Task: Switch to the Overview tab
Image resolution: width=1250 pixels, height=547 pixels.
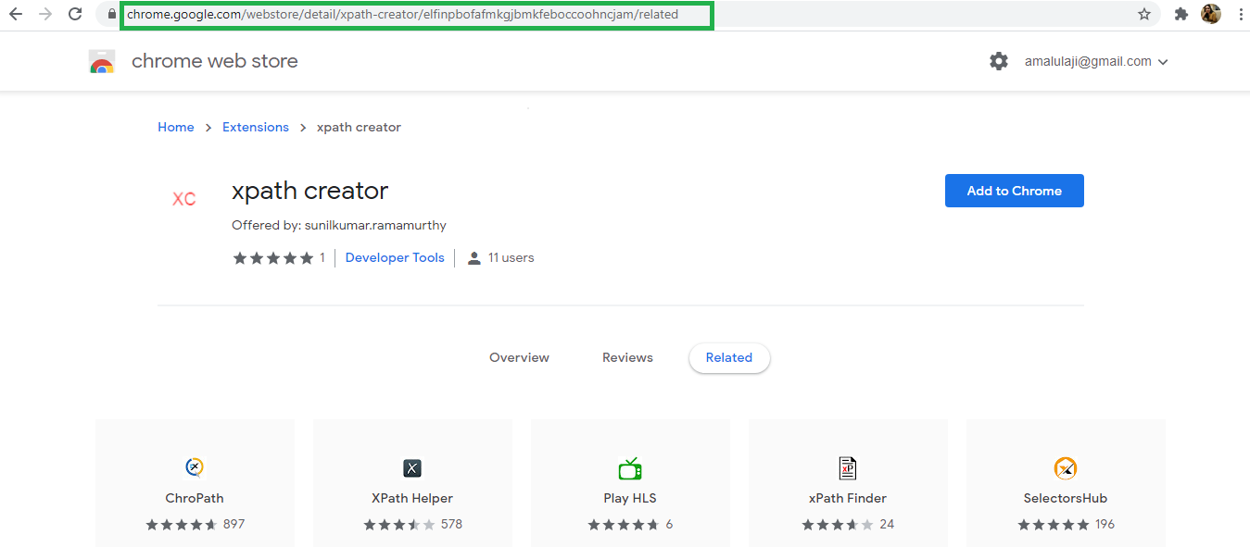Action: pos(519,358)
